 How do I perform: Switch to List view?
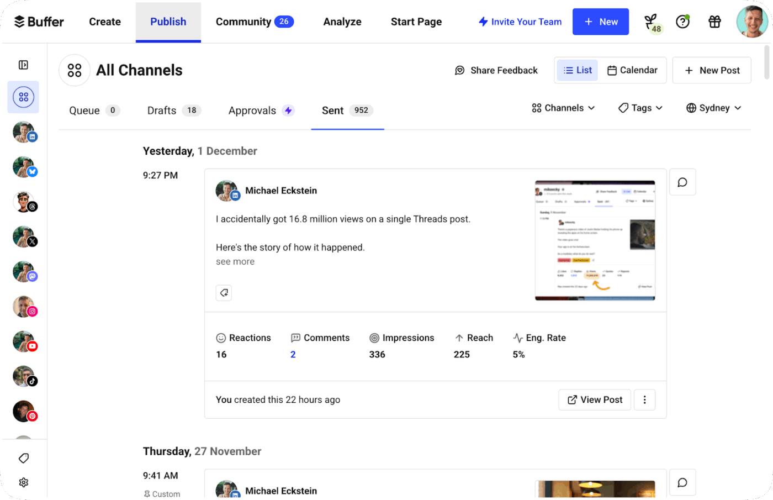576,70
